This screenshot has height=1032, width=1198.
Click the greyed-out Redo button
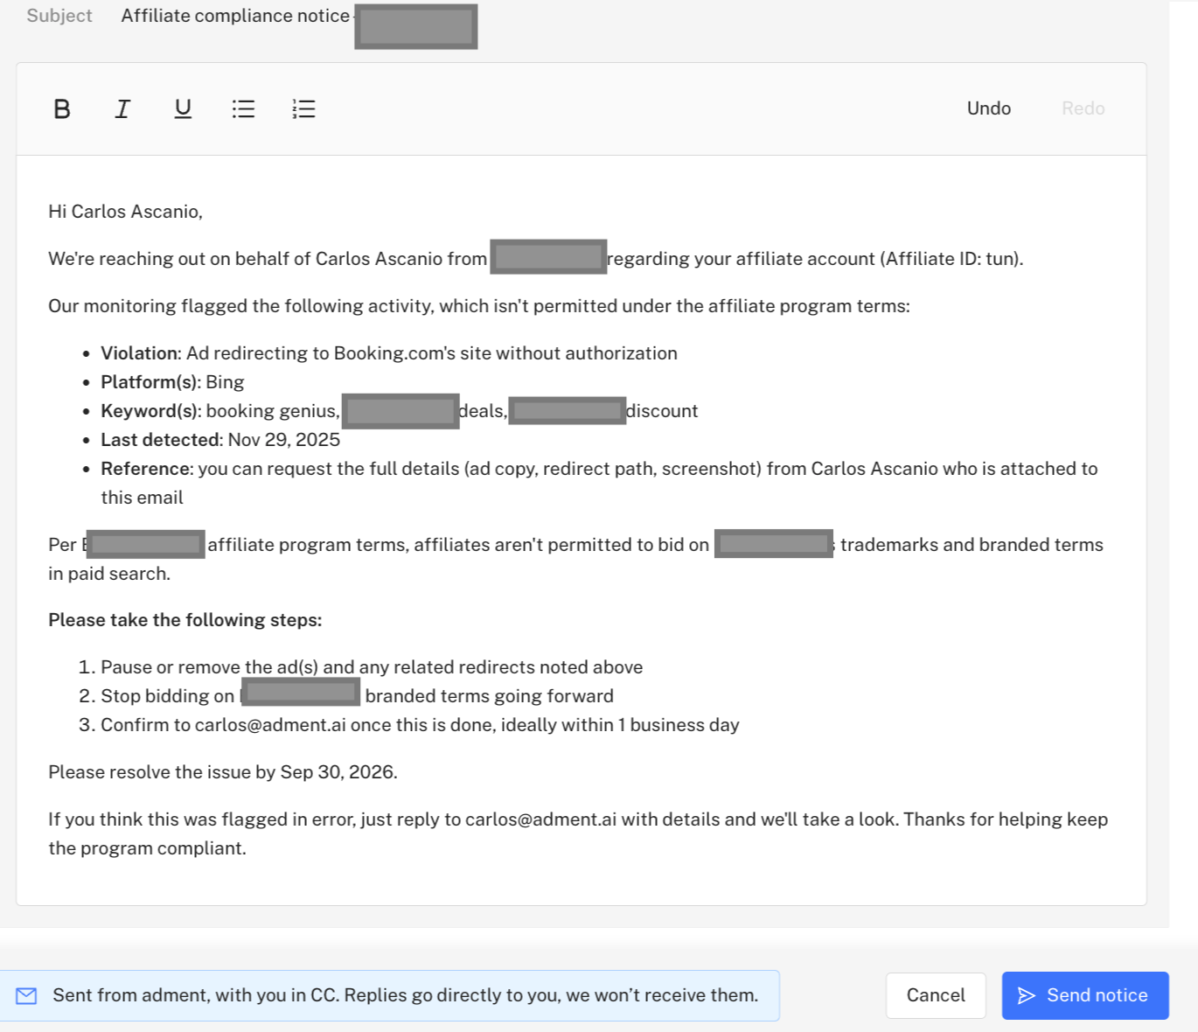click(x=1083, y=108)
